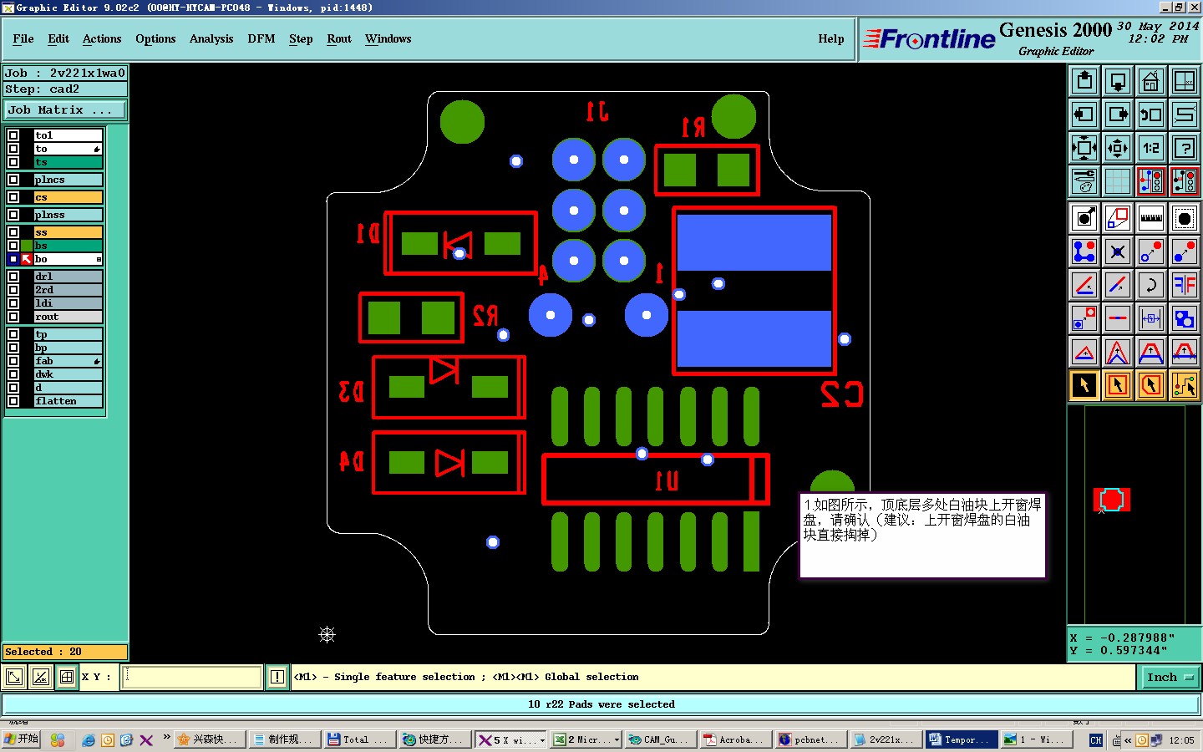1203x752 pixels.
Task: Toggle the plncs layer checkbox
Action: coord(13,180)
